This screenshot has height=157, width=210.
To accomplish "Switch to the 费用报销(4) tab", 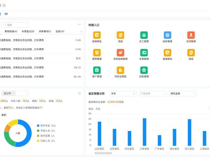I will [11, 31].
